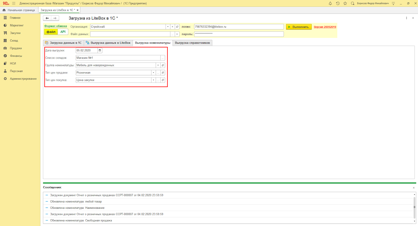Open the Организация record with open icon
The image size is (418, 226).
[x=177, y=27]
